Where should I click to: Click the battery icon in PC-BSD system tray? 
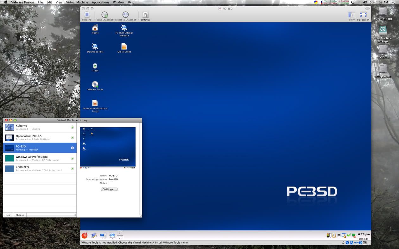(329, 235)
